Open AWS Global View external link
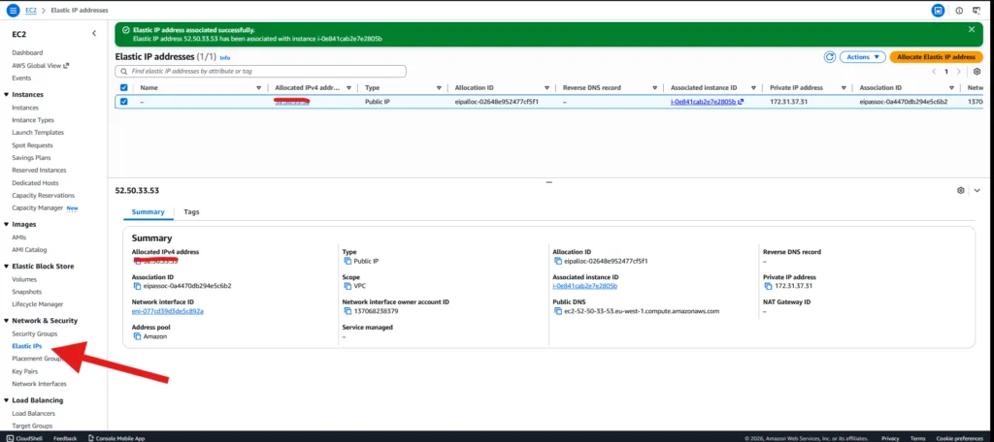Image resolution: width=994 pixels, height=442 pixels. (40, 65)
